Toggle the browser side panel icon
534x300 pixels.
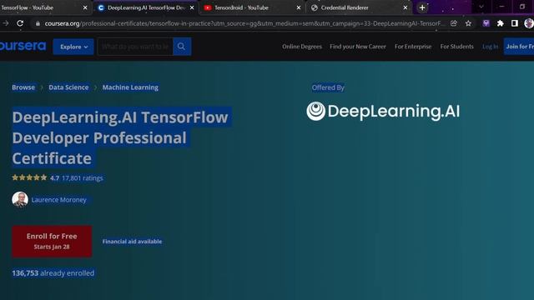coord(515,23)
